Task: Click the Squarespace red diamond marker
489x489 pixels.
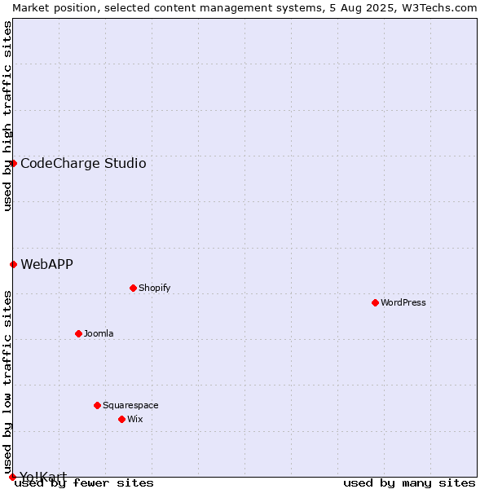Action: pos(97,405)
